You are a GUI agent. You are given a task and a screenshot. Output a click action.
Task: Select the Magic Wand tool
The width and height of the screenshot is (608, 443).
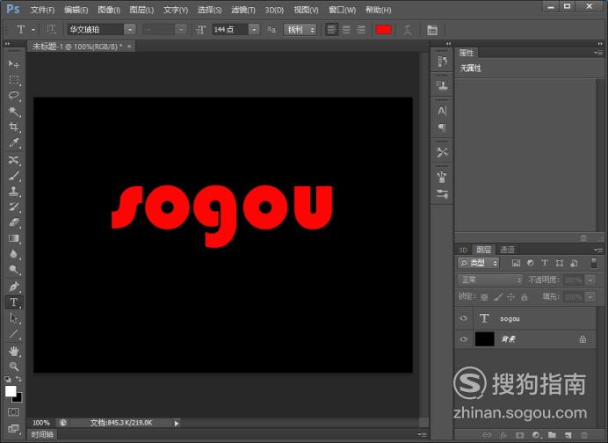point(14,112)
